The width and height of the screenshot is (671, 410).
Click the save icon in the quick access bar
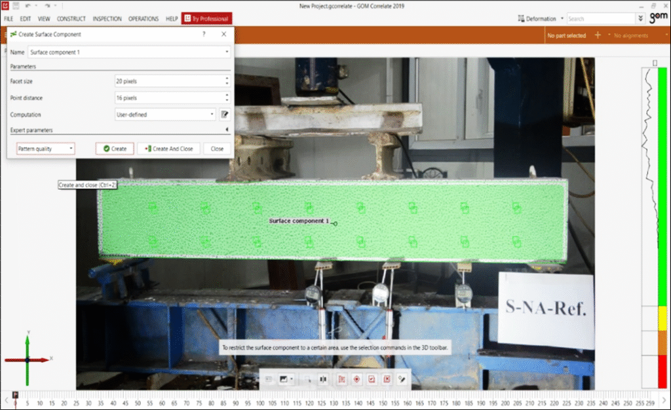(x=16, y=5)
